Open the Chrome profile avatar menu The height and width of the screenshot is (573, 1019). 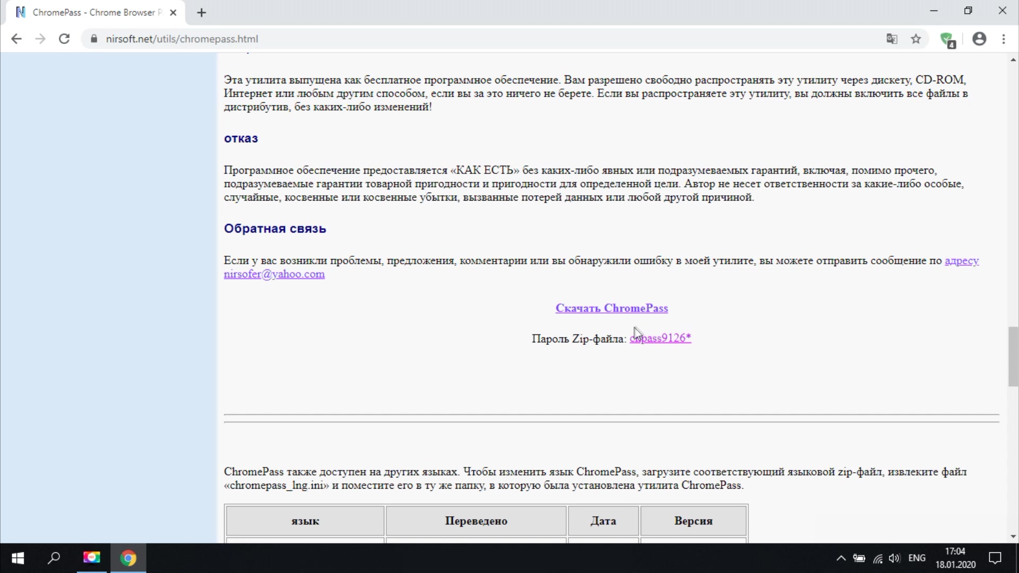coord(979,39)
